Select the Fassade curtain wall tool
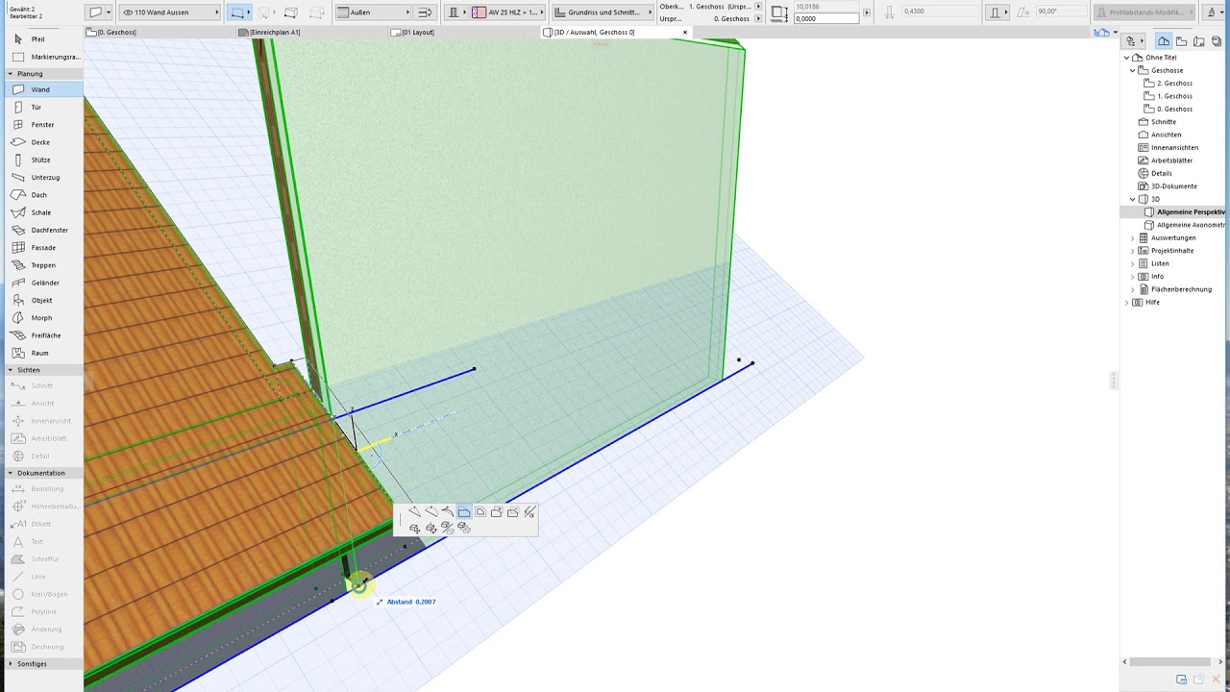Viewport: 1230px width, 692px height. (x=43, y=248)
